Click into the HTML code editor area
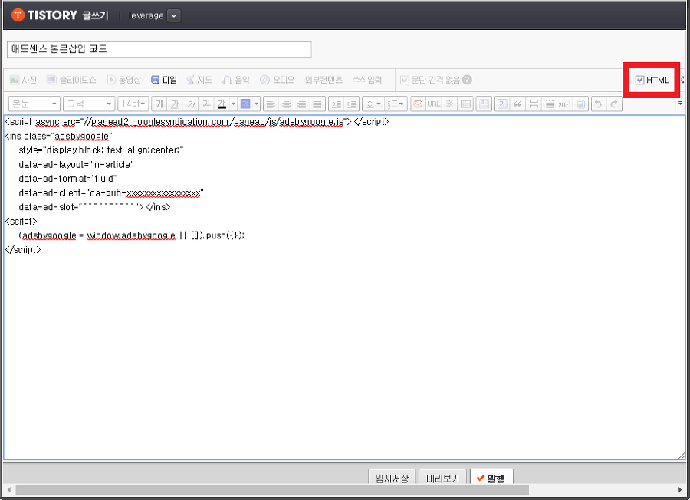 click(344, 288)
